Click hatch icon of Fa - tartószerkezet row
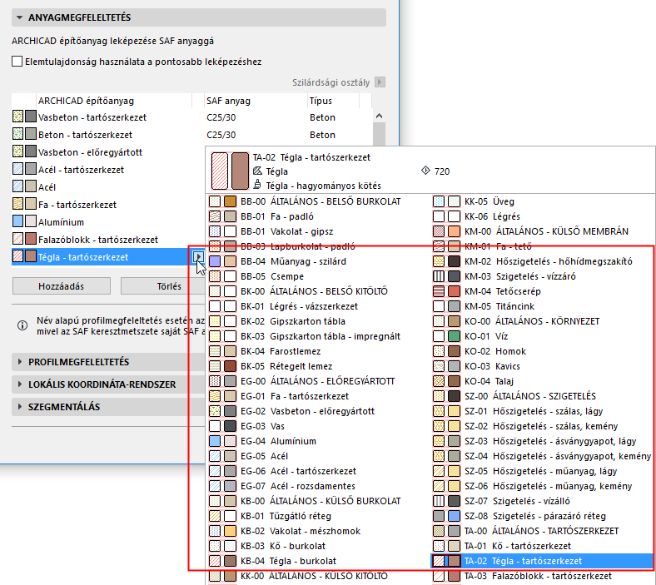The width and height of the screenshot is (656, 585). coord(17,204)
